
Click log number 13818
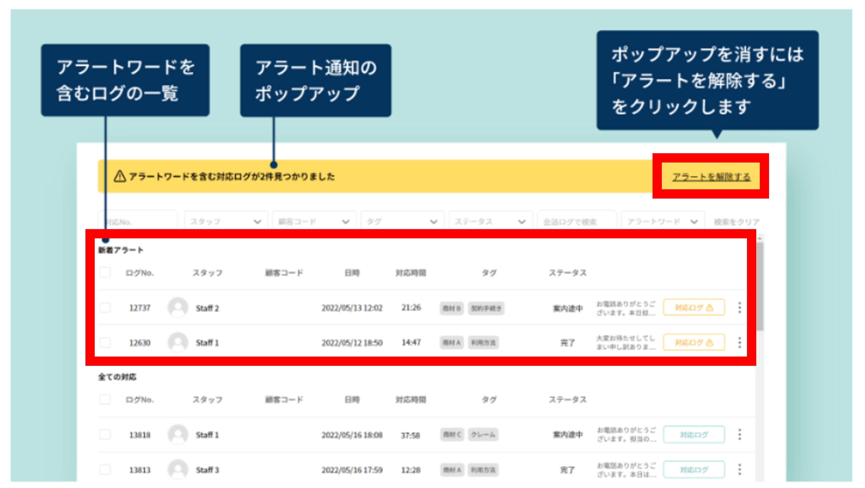coord(140,435)
